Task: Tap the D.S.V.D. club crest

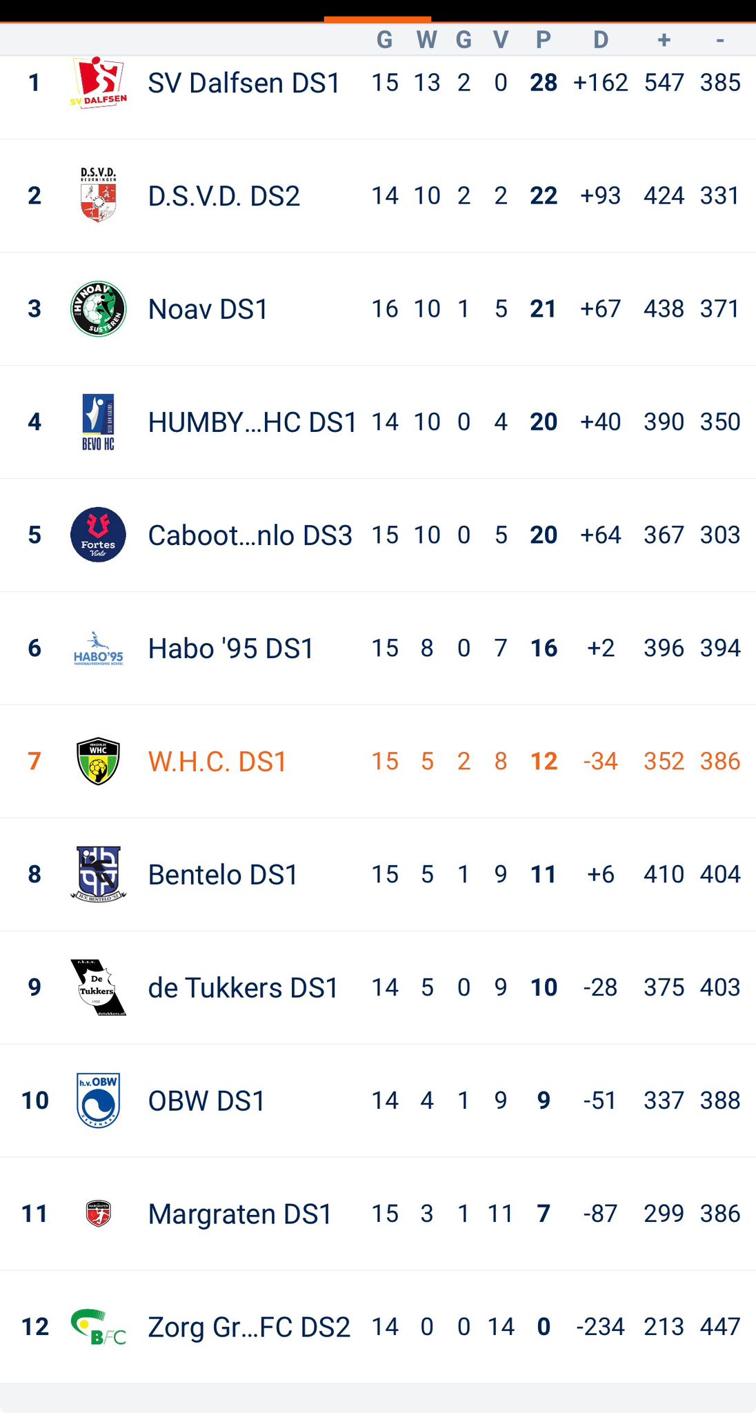Action: point(99,195)
